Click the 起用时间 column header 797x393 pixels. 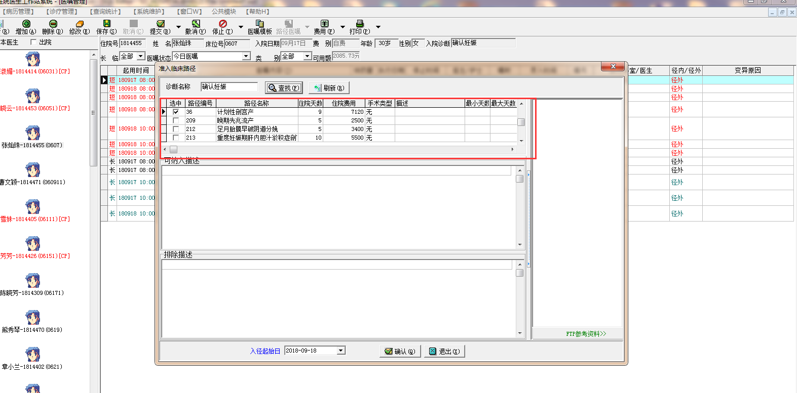[x=136, y=70]
